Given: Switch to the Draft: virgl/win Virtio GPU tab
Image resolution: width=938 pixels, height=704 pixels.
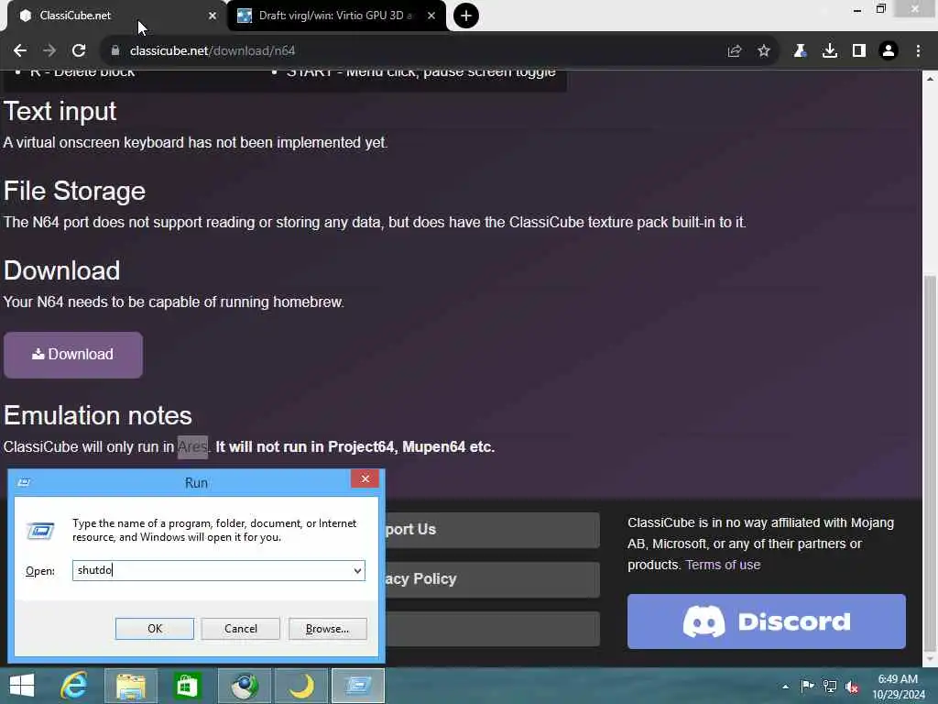Looking at the screenshot, I should point(335,16).
